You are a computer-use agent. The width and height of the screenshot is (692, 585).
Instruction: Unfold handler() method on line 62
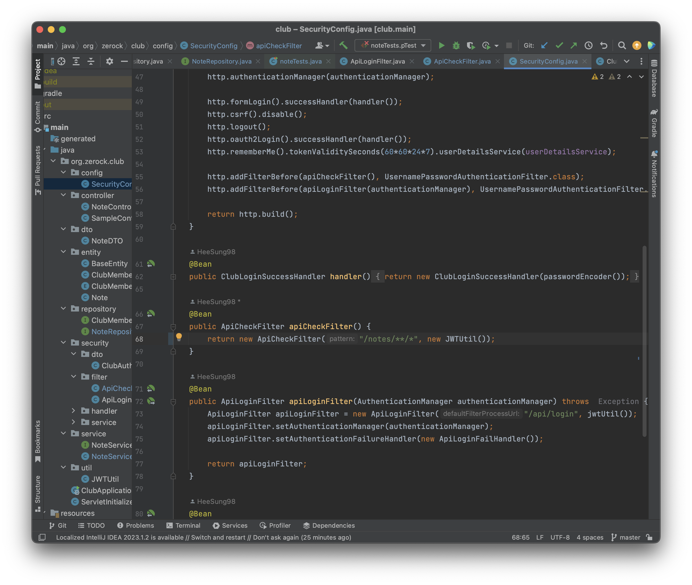(x=173, y=277)
